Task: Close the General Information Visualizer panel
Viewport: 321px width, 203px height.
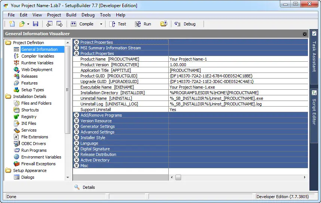Action: (305, 34)
